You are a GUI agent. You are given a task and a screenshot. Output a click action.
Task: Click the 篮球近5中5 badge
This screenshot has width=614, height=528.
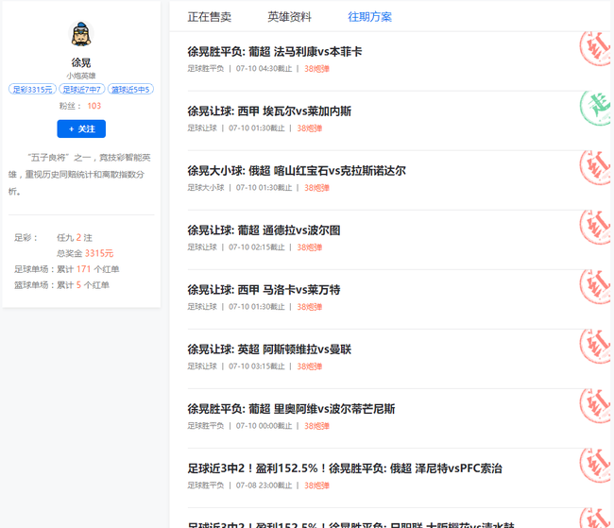130,90
